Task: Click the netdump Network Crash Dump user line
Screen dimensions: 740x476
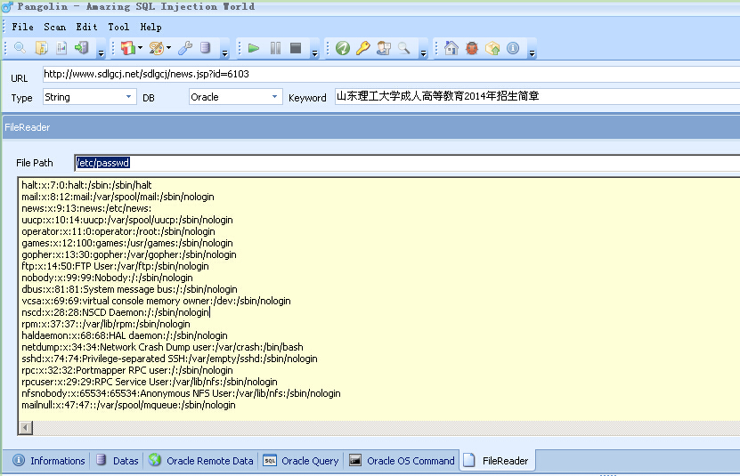Action: click(162, 347)
